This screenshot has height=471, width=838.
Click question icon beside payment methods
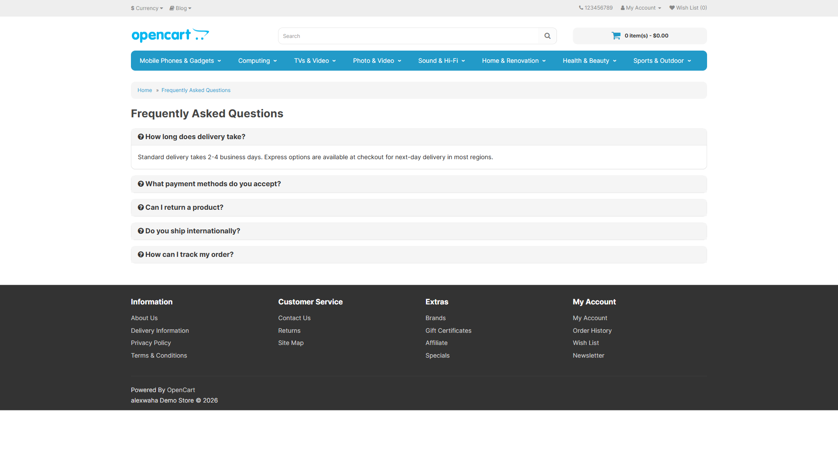pos(141,184)
